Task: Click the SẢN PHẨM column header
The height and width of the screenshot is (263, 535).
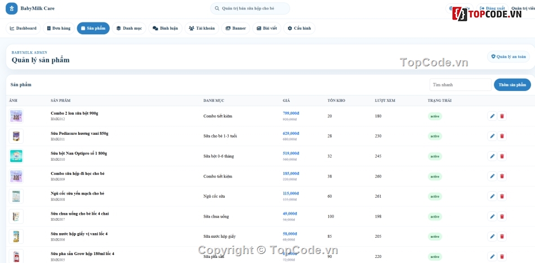Action: 61,101
